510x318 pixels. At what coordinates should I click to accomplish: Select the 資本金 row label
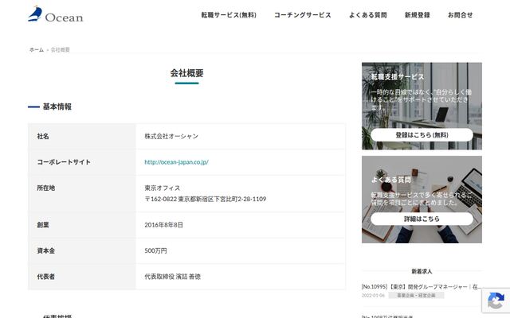[46, 251]
